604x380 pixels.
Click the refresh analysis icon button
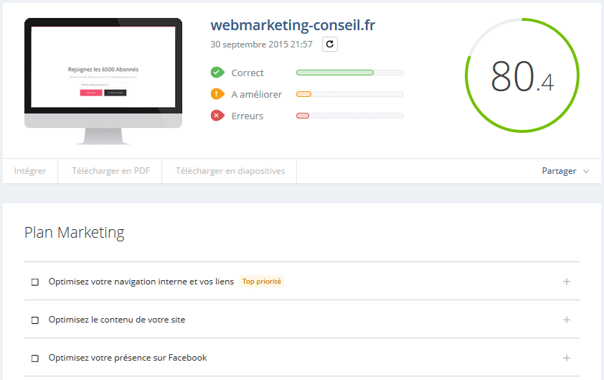(x=330, y=45)
